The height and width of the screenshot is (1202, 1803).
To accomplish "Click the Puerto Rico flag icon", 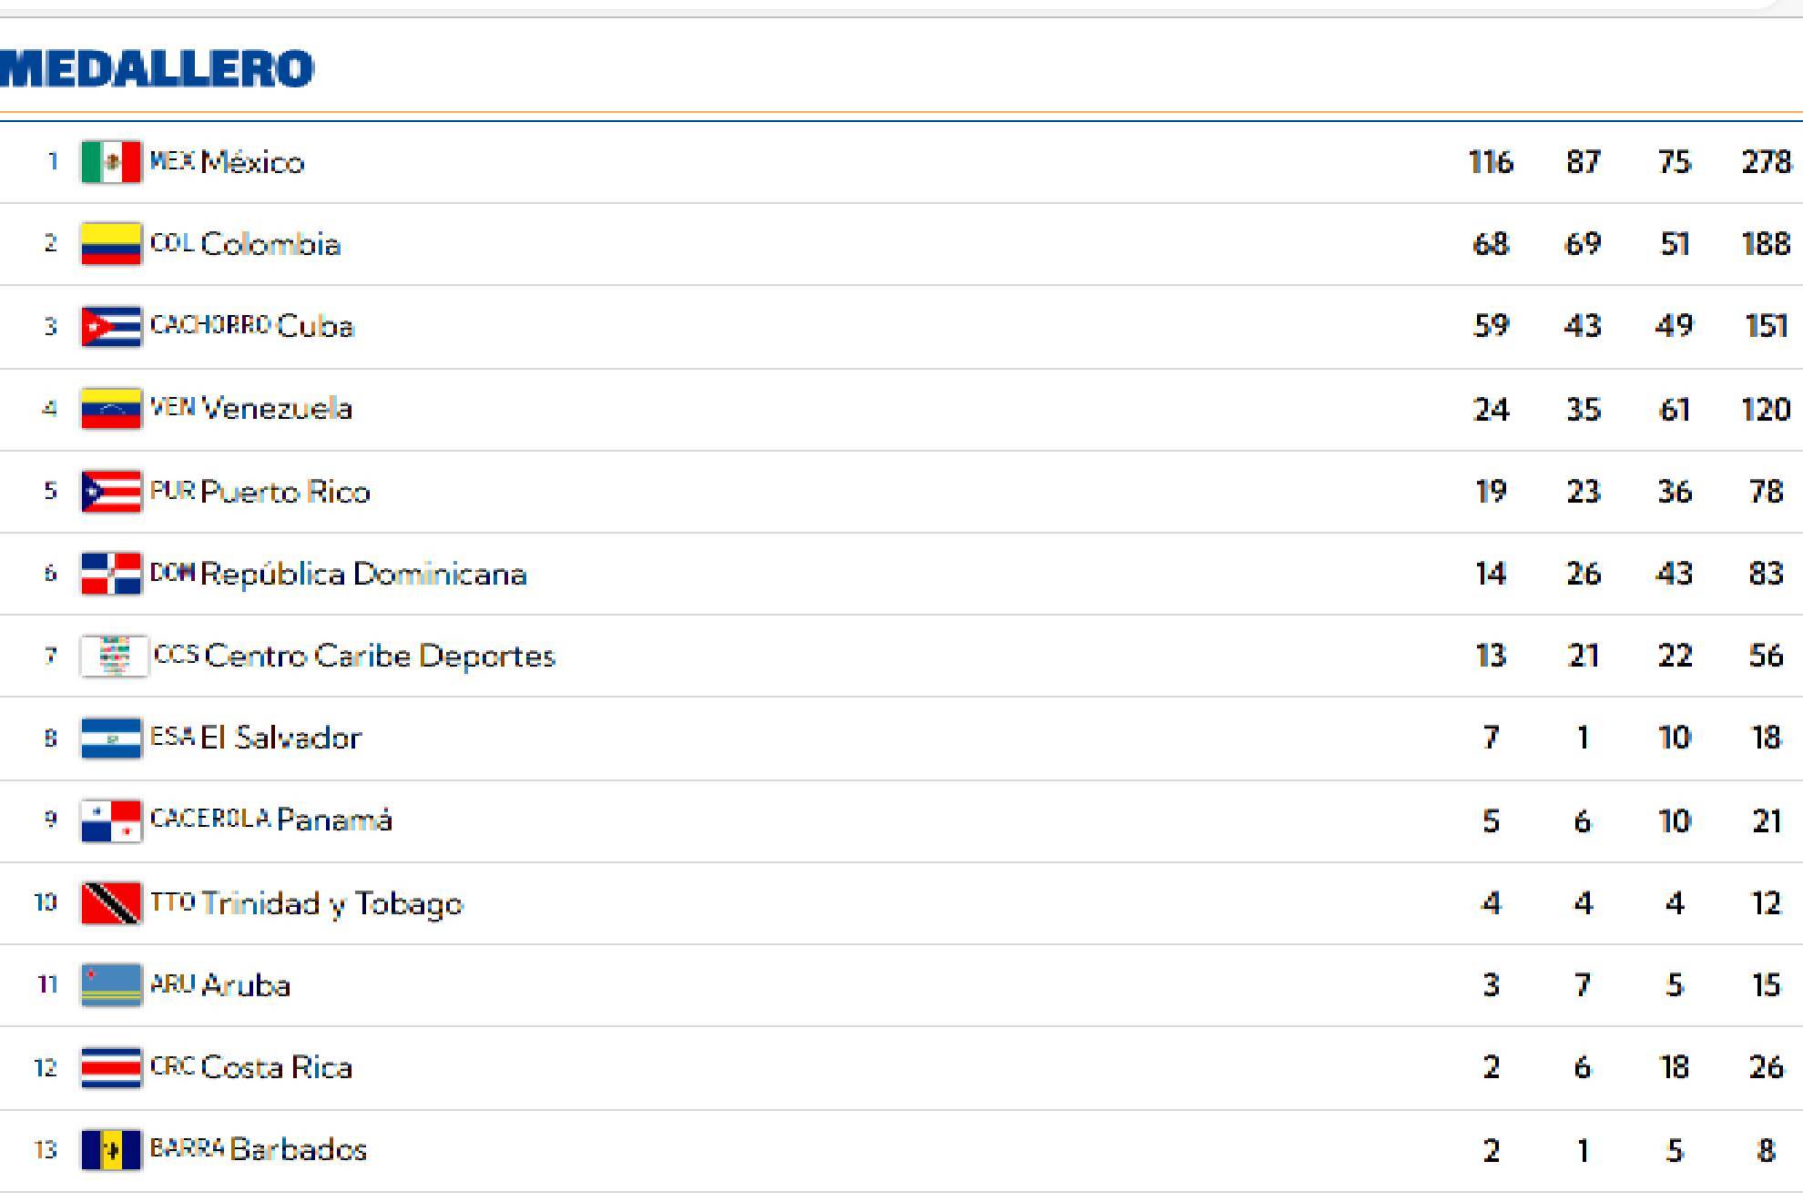I will tap(111, 492).
